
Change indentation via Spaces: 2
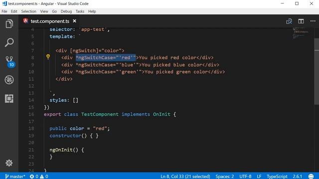(225, 176)
